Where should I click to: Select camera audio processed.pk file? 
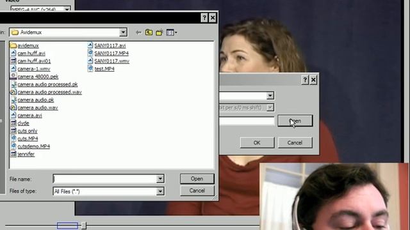tap(47, 84)
